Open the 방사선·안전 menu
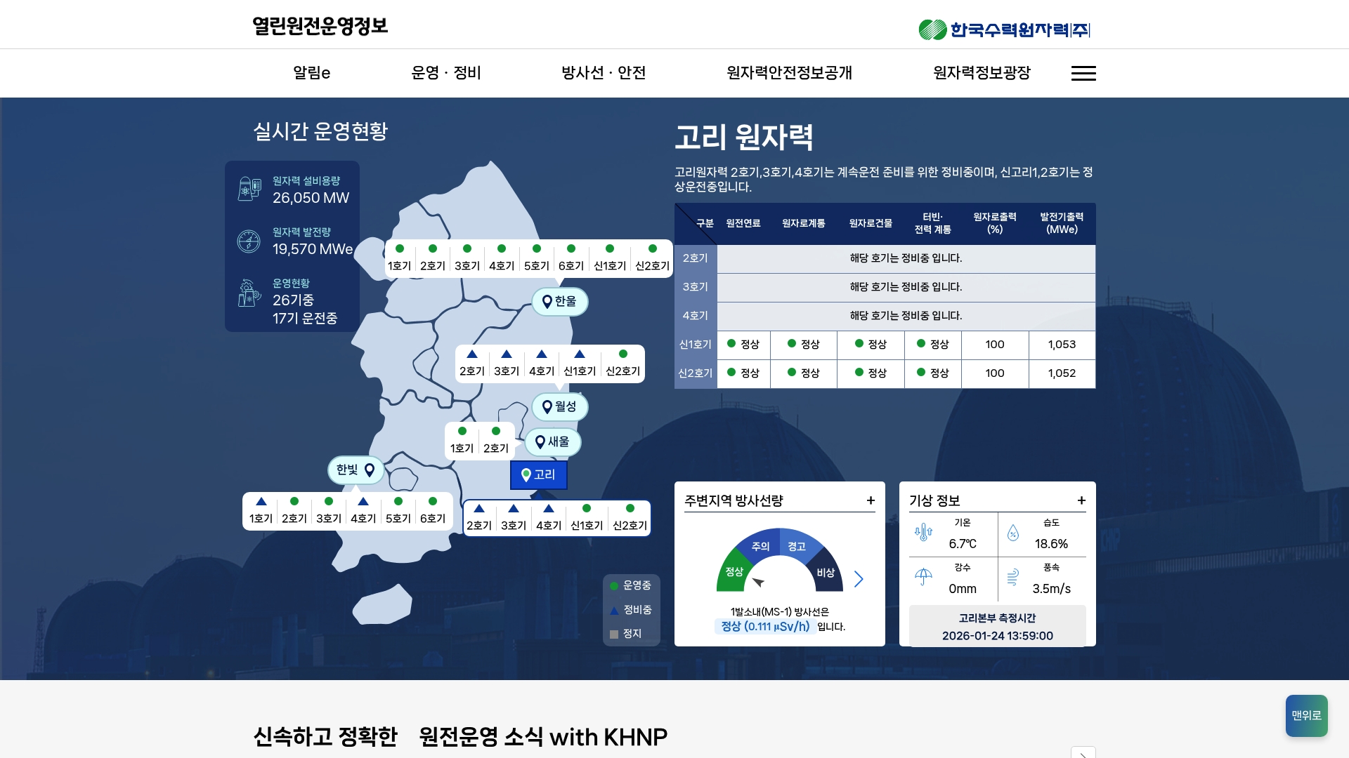This screenshot has width=1349, height=758. pyautogui.click(x=603, y=73)
